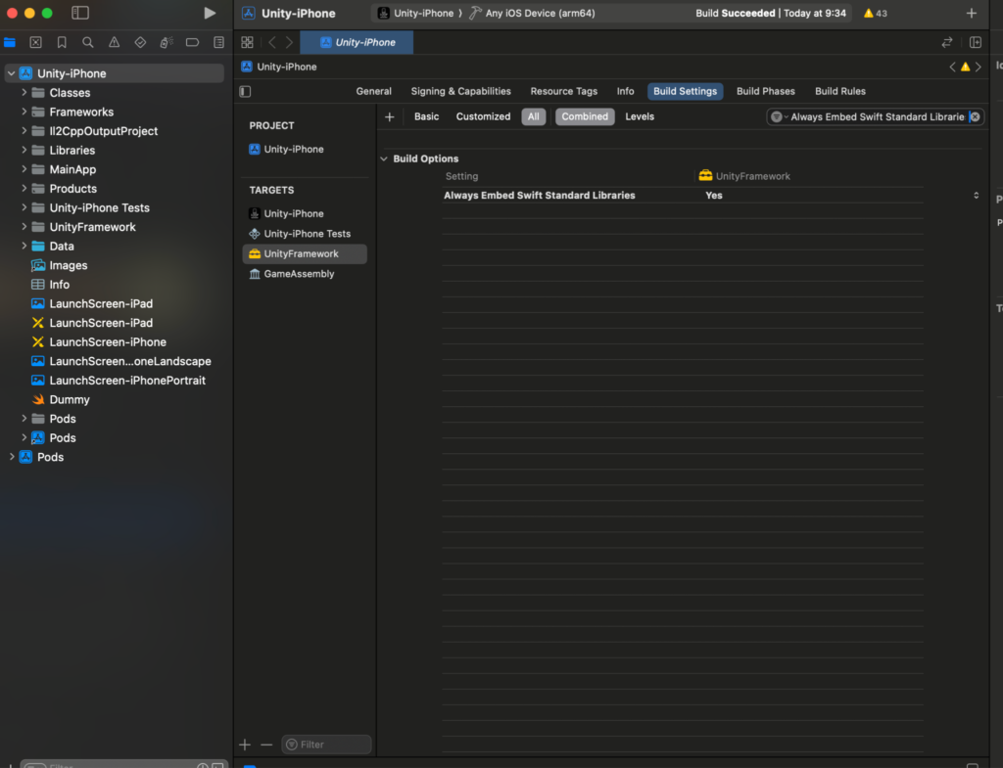The height and width of the screenshot is (768, 1003).
Task: Click the editor grid related-items icon
Action: 247,42
